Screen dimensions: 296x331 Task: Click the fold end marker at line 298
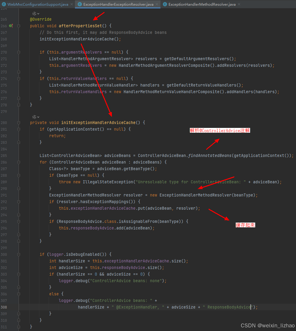[x=19, y=241]
